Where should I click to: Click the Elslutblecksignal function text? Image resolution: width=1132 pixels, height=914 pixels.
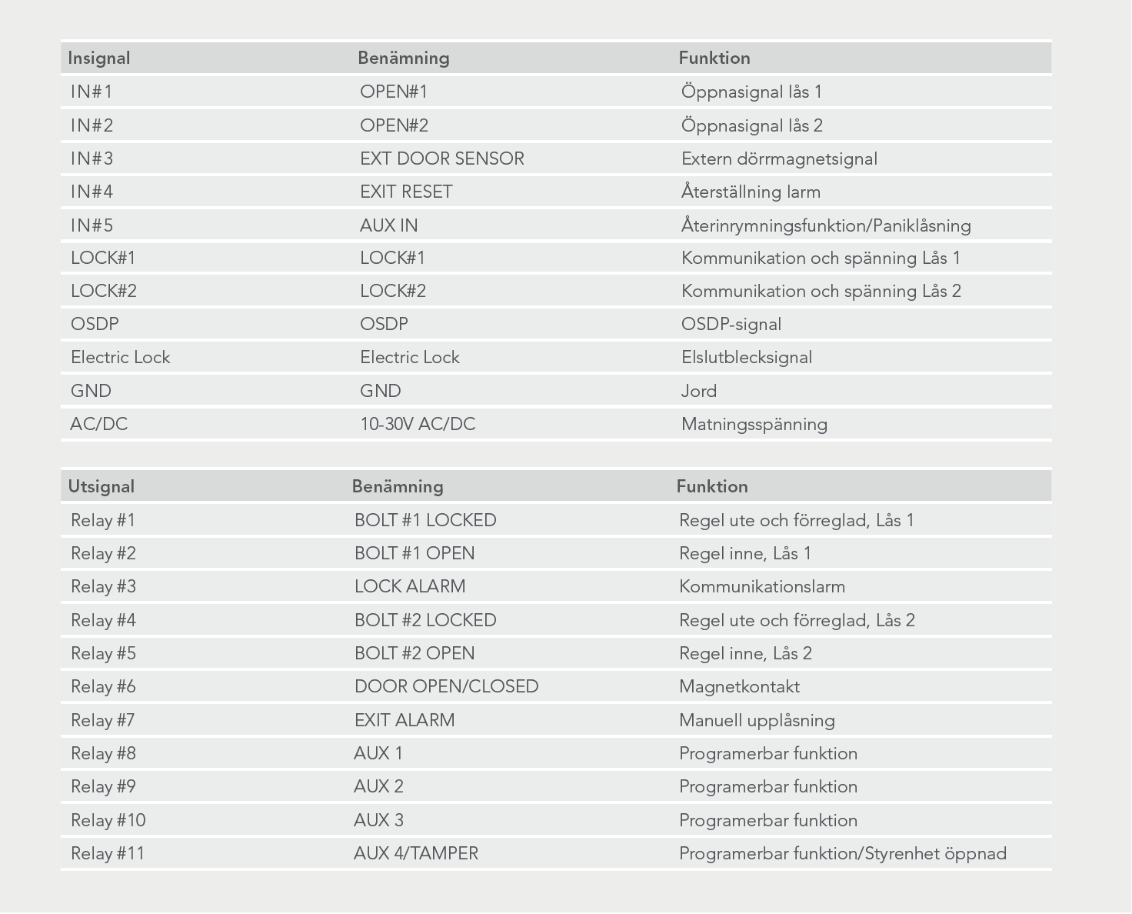(x=747, y=357)
